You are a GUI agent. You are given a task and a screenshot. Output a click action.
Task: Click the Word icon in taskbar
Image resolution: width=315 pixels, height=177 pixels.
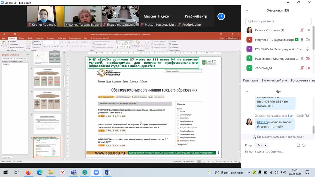(107, 172)
